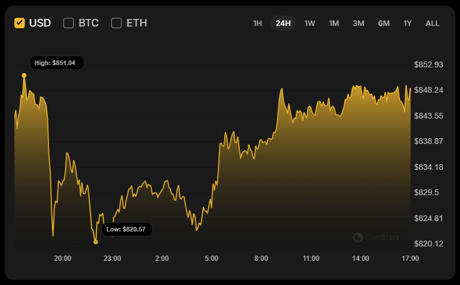Switch to the 6M time range
Screen dimensions: 460x285
tap(384, 23)
